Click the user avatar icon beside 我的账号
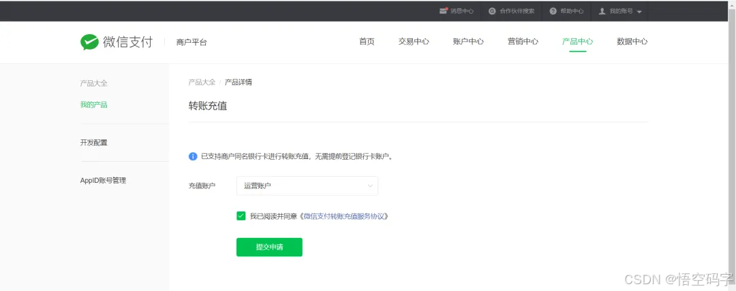Screen dimensions: 736x291 point(602,11)
